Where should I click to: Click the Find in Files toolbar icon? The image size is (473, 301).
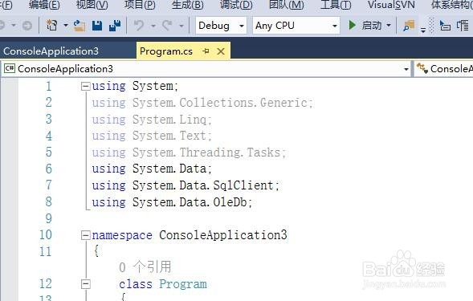pyautogui.click(x=409, y=26)
